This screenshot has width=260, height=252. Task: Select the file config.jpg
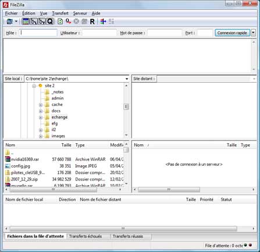[x=20, y=166]
